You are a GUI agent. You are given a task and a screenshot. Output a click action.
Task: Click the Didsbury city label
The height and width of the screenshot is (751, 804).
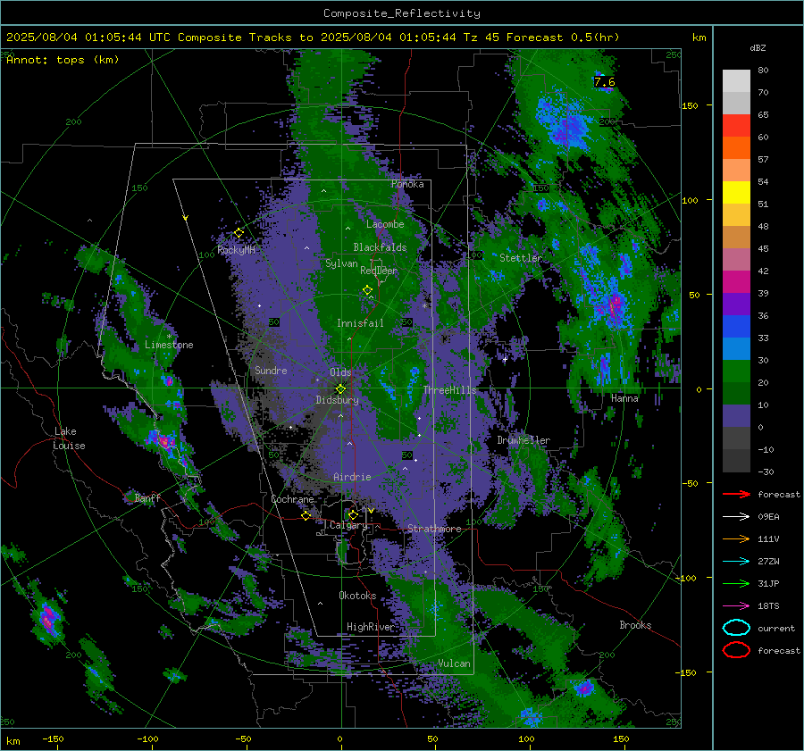click(x=337, y=400)
